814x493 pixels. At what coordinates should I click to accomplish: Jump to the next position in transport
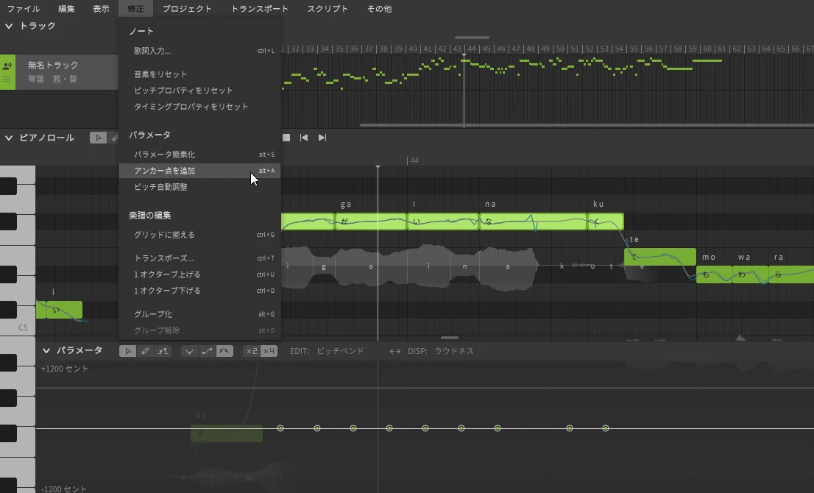[x=322, y=138]
